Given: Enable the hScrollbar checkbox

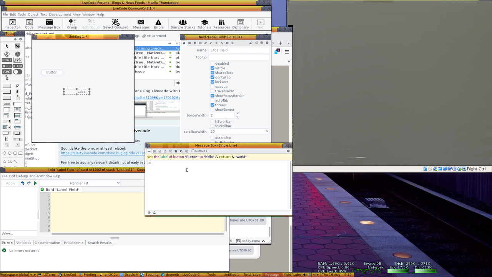Looking at the screenshot, I should click(213, 122).
